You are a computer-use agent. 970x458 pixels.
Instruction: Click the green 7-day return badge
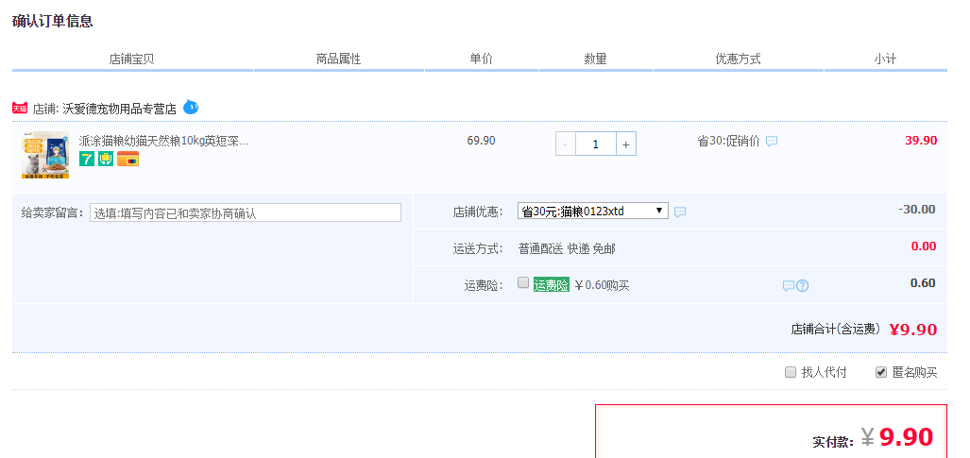[x=87, y=159]
